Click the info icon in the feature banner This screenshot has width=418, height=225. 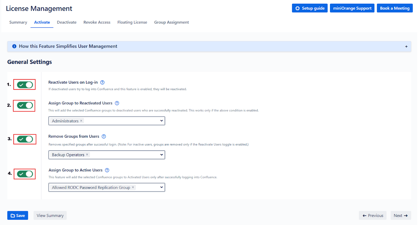(x=14, y=46)
